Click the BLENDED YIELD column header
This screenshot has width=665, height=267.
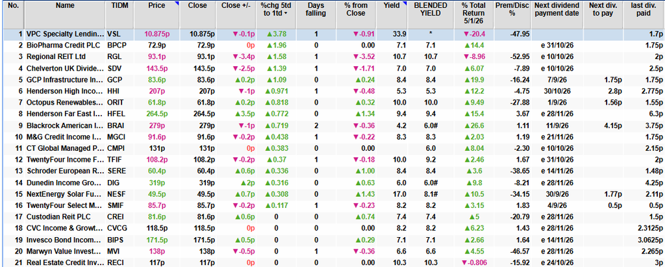431,14
